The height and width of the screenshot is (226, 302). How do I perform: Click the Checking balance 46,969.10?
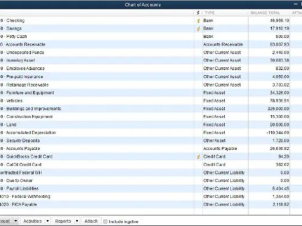coord(279,21)
